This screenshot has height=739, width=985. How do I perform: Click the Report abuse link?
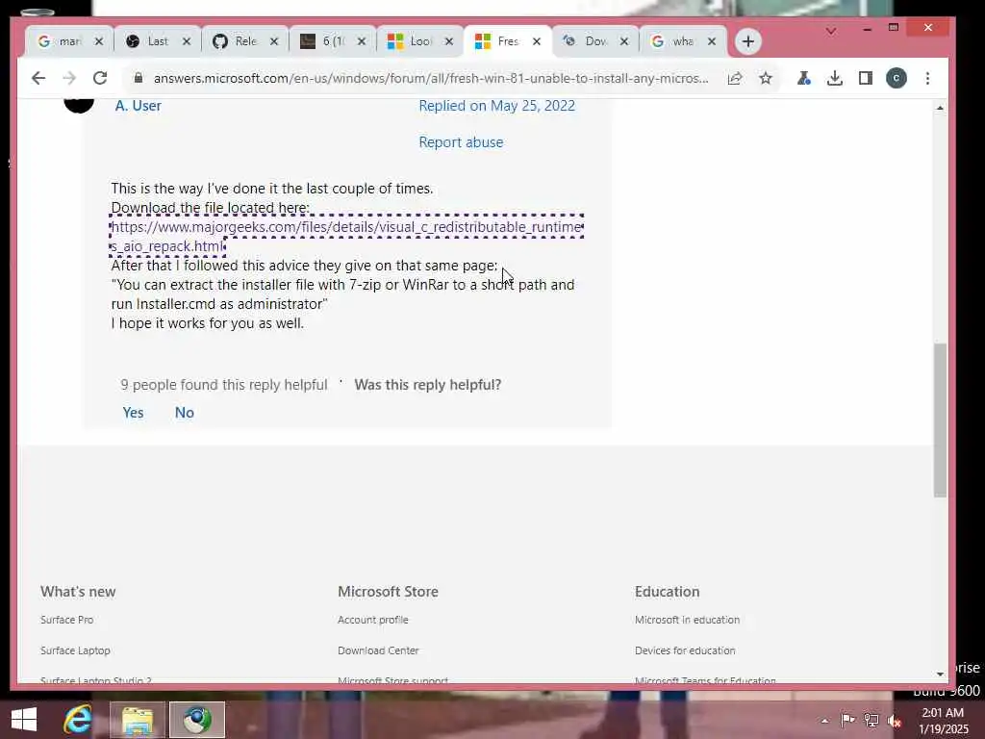point(461,142)
